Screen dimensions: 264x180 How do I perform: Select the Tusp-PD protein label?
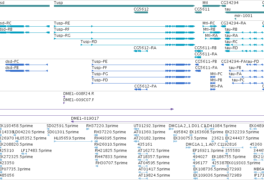100,80
